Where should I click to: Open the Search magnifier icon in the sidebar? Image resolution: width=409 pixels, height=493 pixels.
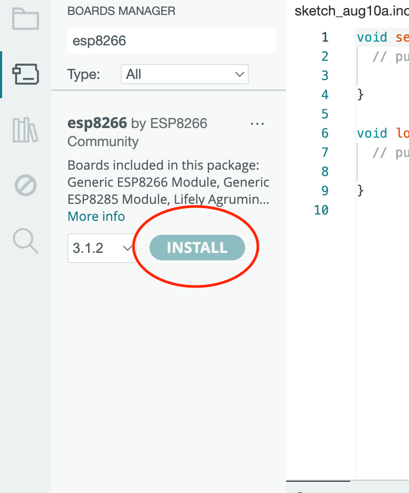point(26,241)
